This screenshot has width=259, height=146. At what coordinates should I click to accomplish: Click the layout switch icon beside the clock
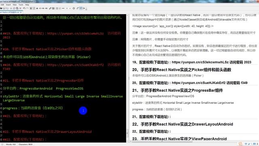pyautogui.click(x=77, y=8)
